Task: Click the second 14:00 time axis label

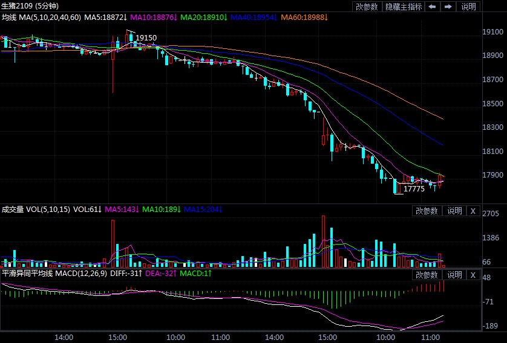Action: (274, 338)
